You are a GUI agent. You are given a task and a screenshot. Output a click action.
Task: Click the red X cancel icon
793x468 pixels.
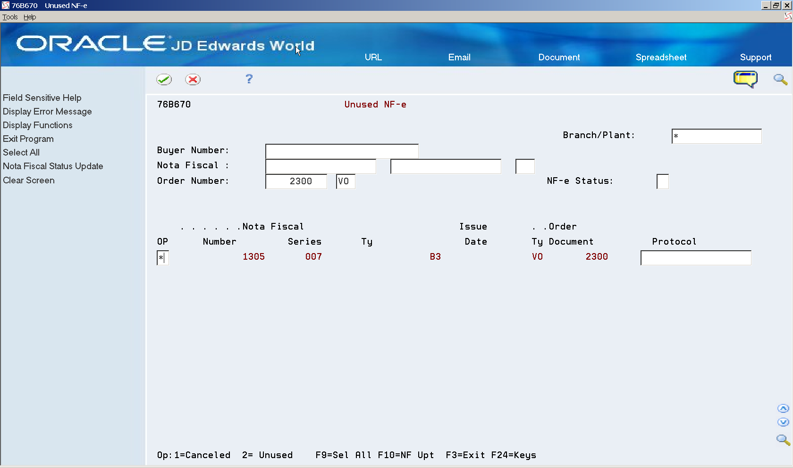[193, 79]
